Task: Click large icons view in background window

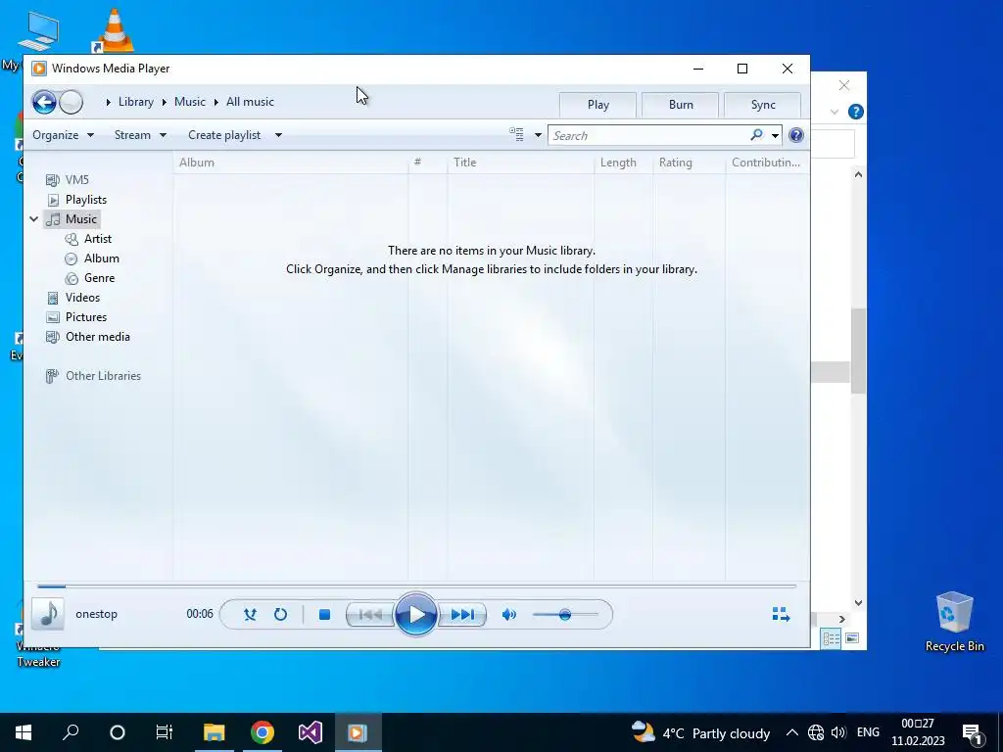Action: coord(852,638)
